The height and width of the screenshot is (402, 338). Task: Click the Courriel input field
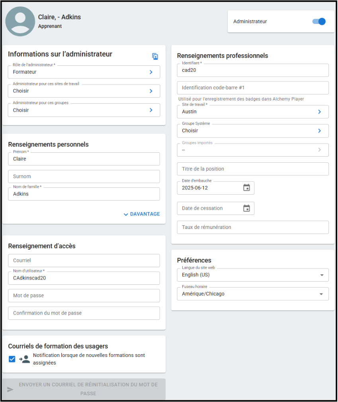pyautogui.click(x=84, y=260)
